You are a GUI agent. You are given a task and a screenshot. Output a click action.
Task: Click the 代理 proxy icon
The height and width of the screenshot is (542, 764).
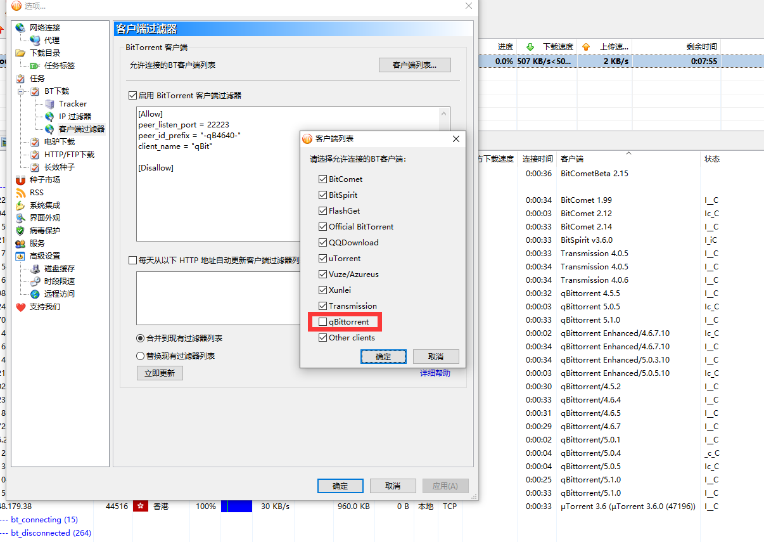(35, 41)
